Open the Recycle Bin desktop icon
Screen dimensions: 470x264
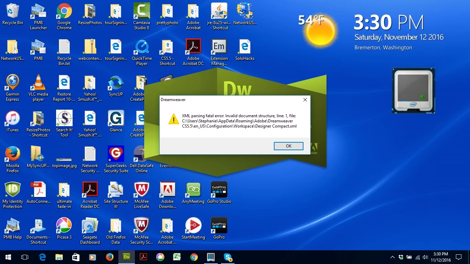(13, 14)
